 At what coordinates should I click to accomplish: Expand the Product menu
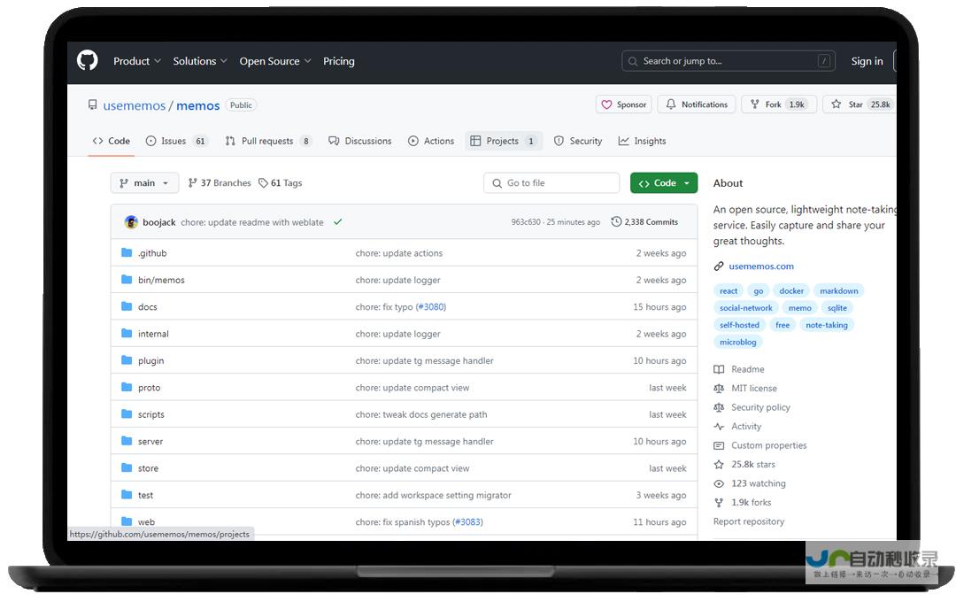[x=137, y=61]
